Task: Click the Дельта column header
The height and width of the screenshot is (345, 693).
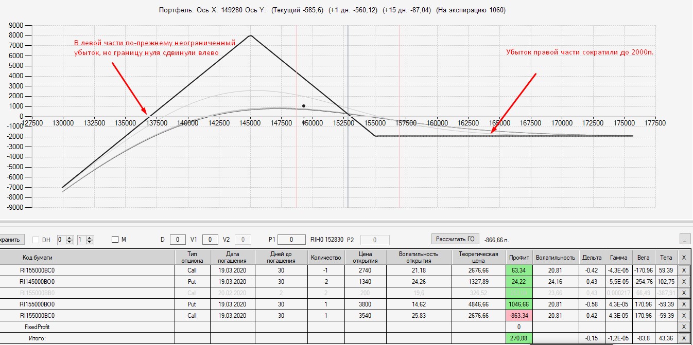Action: click(592, 257)
